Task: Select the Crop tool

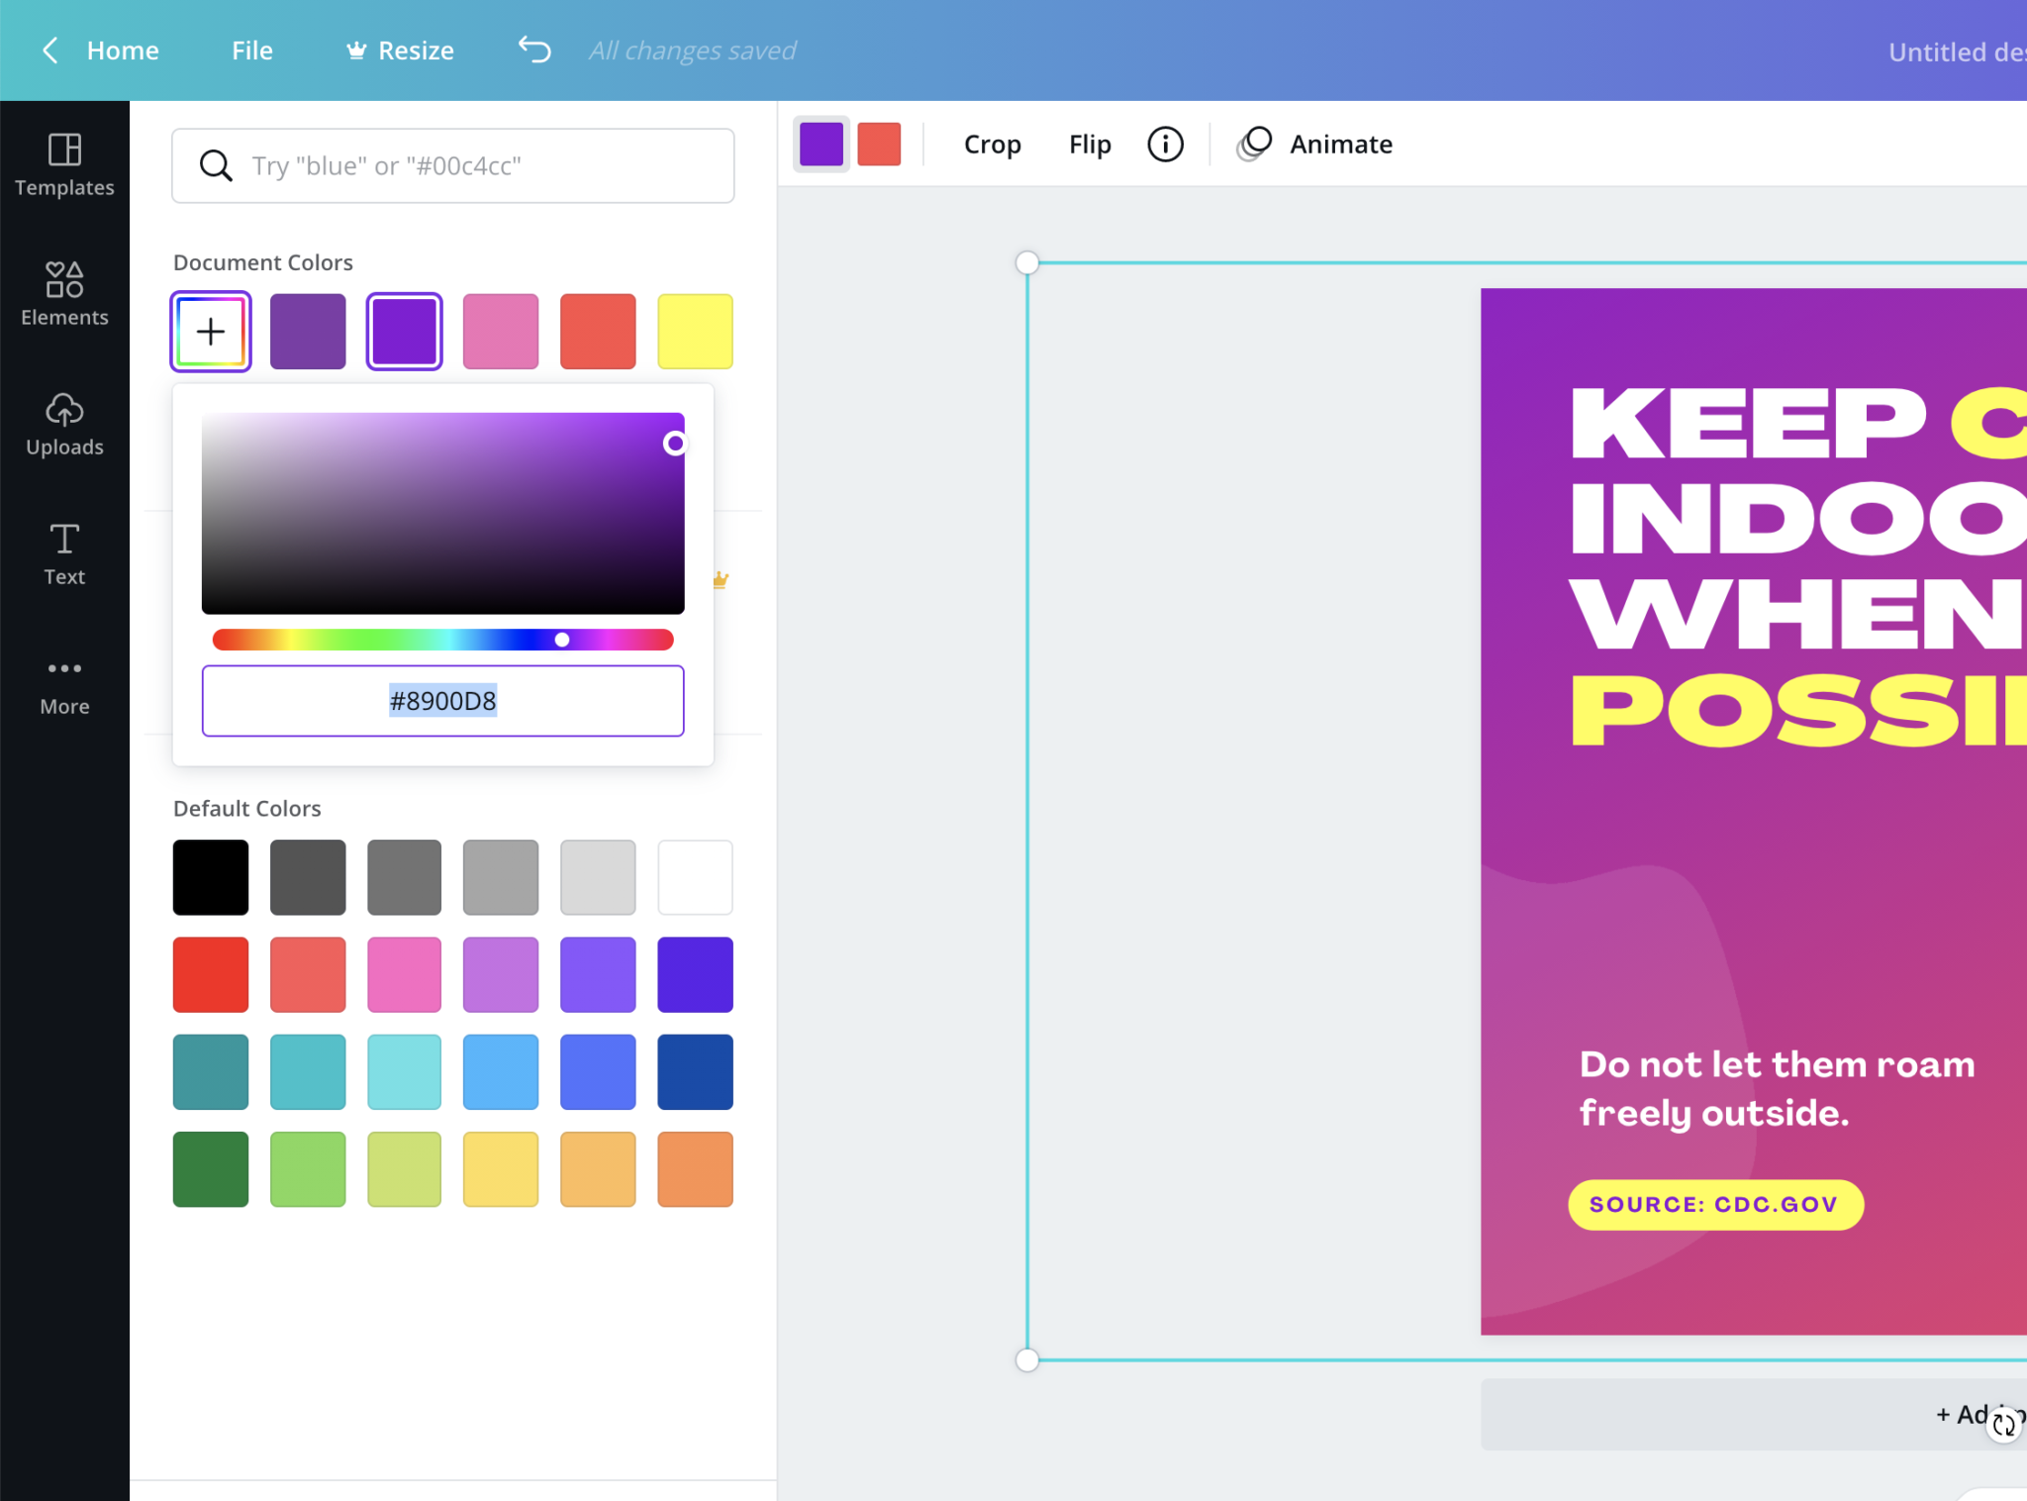Action: (991, 145)
